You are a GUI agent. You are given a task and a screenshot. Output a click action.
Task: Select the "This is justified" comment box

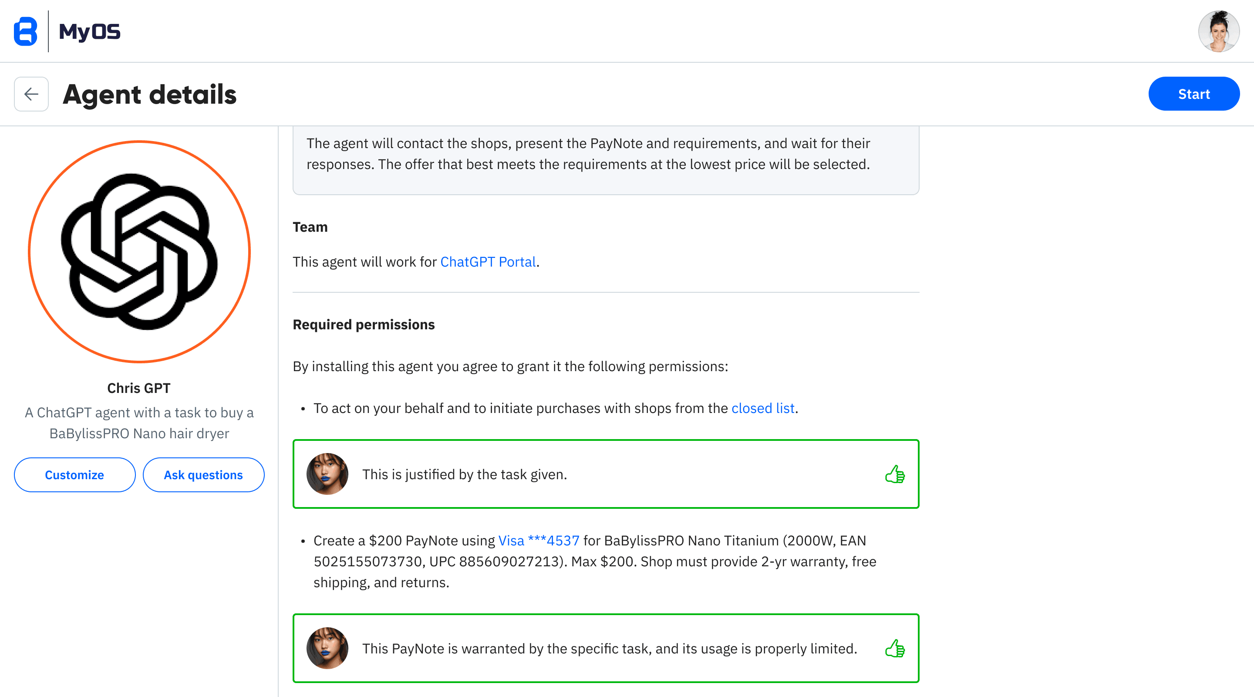click(x=606, y=474)
